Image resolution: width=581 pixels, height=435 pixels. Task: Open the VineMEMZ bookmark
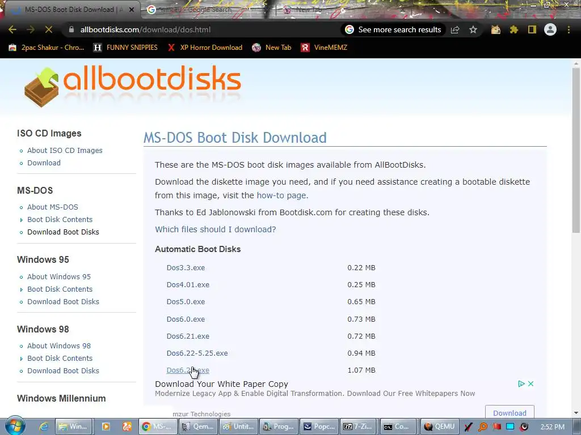coord(324,48)
